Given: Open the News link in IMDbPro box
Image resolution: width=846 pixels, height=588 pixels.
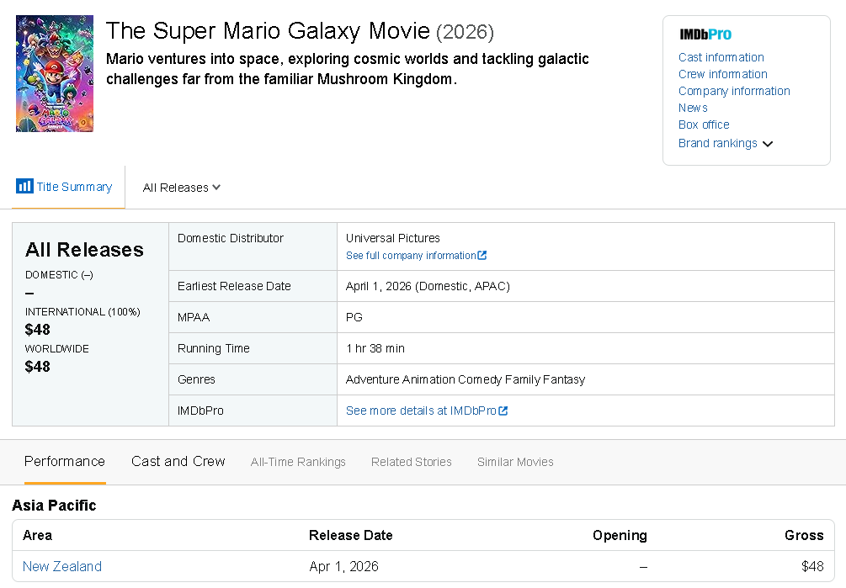Looking at the screenshot, I should (x=693, y=108).
